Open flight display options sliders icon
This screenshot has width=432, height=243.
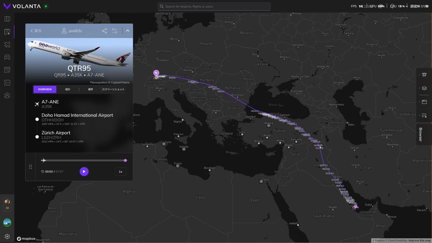[115, 31]
